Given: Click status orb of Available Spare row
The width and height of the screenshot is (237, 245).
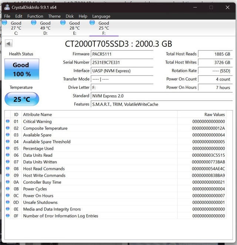Looking at the screenshot, I should point(8,135).
